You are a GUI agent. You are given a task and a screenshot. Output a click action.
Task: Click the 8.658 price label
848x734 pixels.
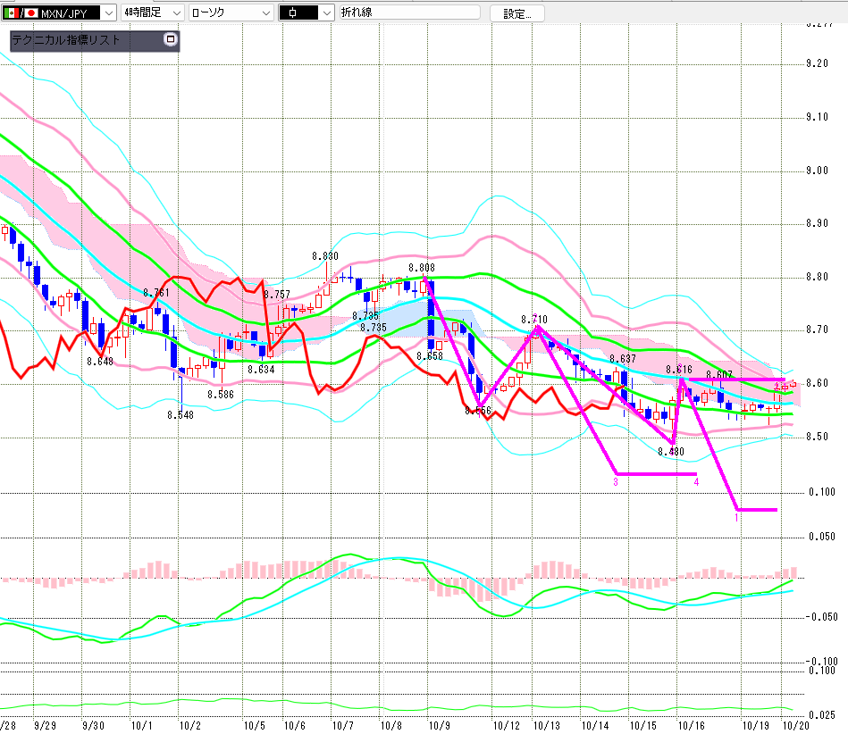click(430, 355)
